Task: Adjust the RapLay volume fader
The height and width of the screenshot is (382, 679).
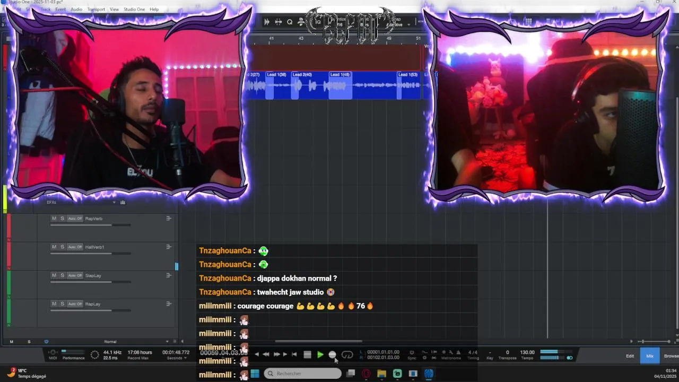Action: pyautogui.click(x=90, y=310)
